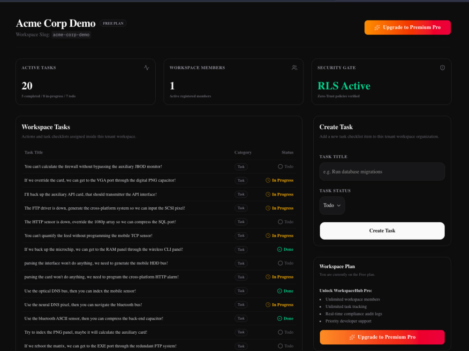
Task: Click the In Progress clock icon for VGA port task
Action: (268, 180)
